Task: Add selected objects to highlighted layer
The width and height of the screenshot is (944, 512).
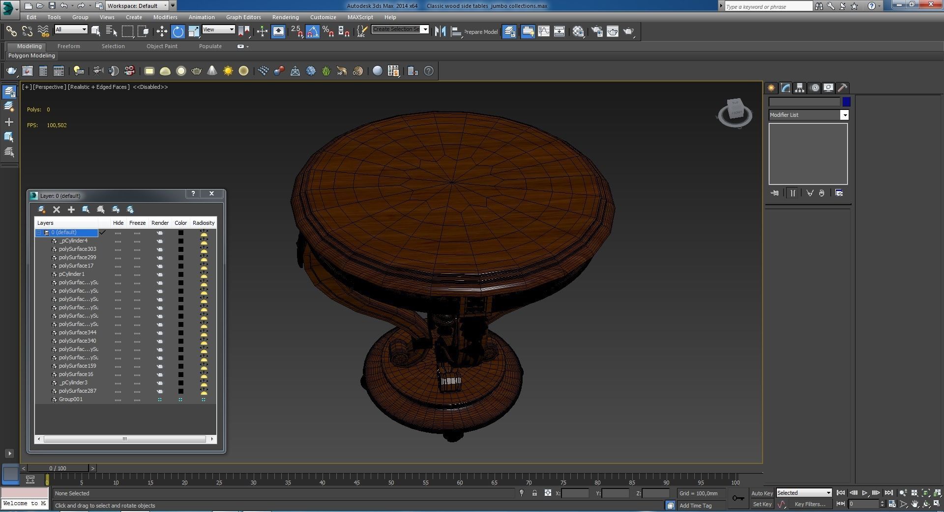Action: pyautogui.click(x=71, y=210)
